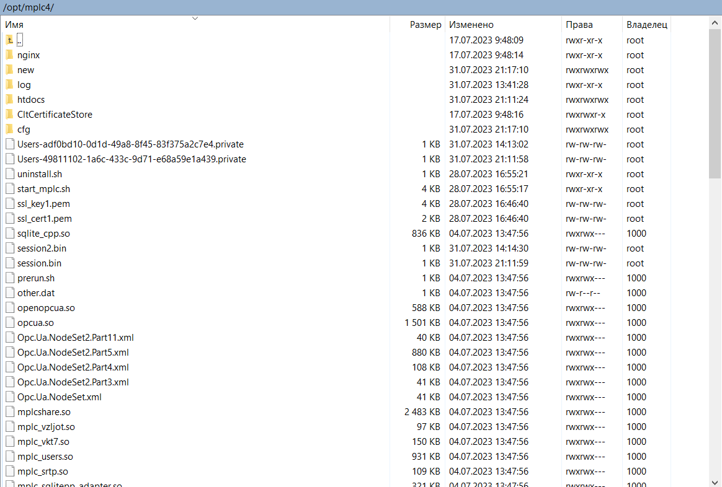Select the nginx folder icon
722x487 pixels.
pos(10,55)
